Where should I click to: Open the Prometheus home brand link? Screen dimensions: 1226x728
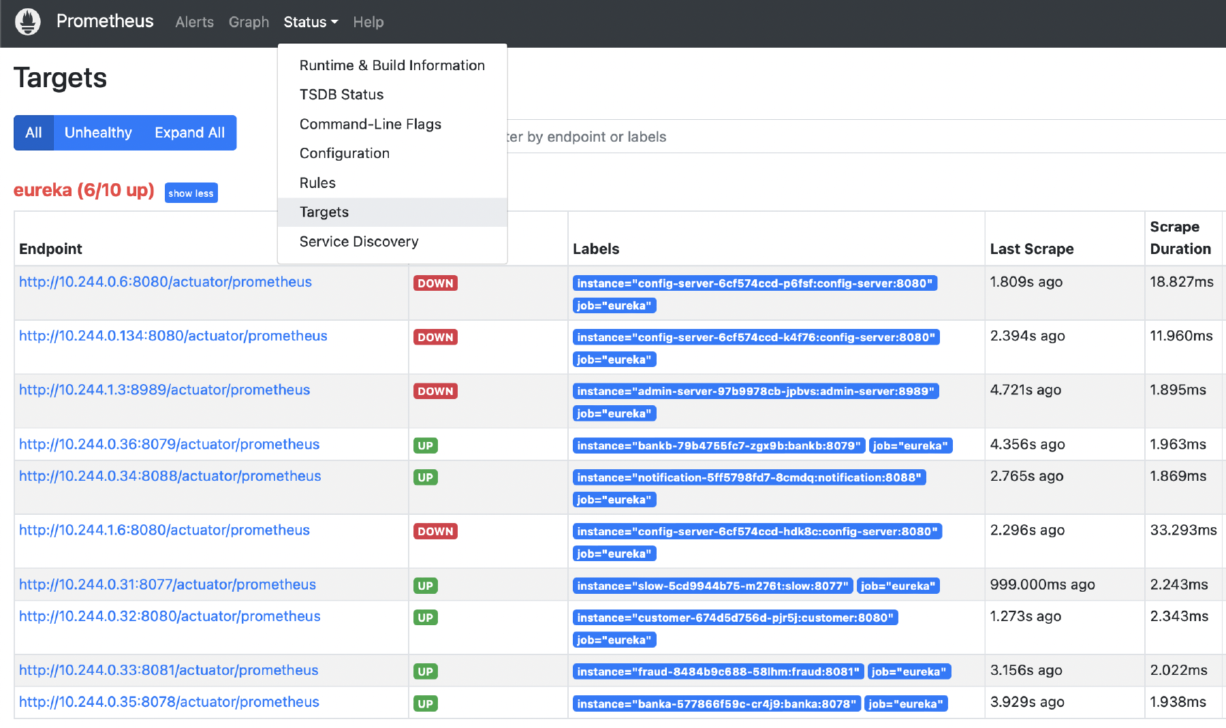[x=105, y=21]
